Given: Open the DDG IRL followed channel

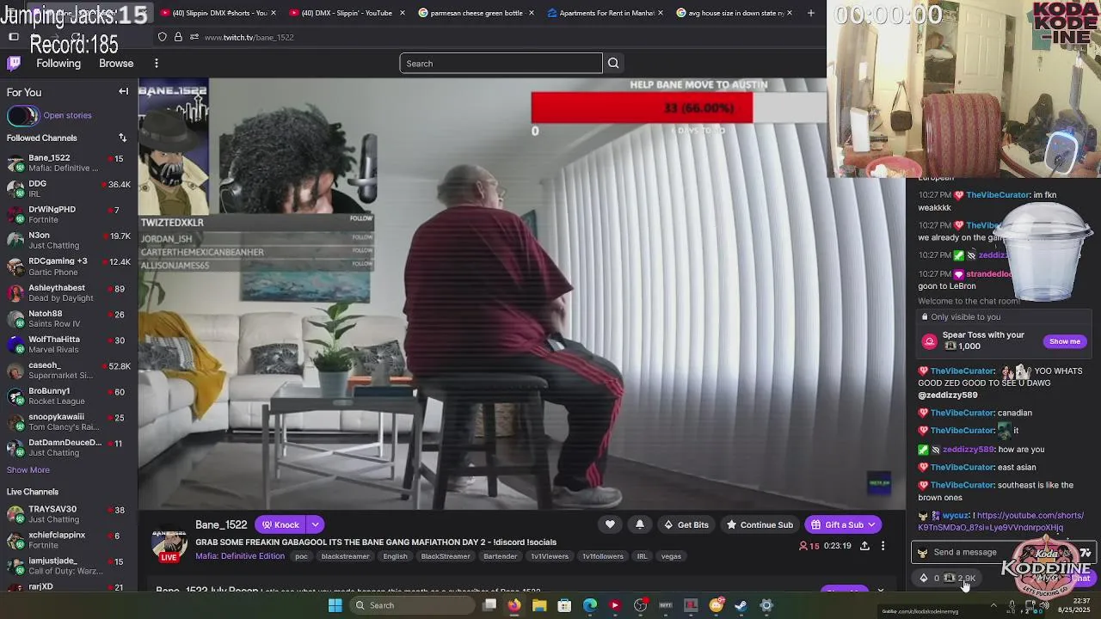Looking at the screenshot, I should 69,189.
